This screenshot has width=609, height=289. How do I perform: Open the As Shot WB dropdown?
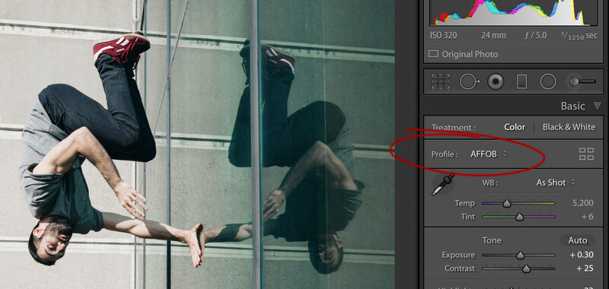[556, 183]
